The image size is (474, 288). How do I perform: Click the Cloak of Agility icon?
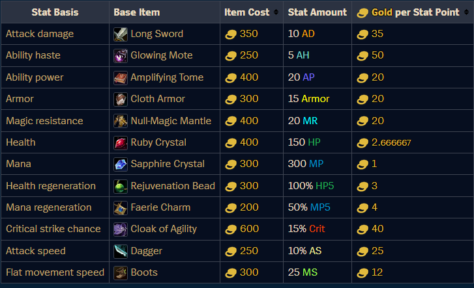click(121, 229)
